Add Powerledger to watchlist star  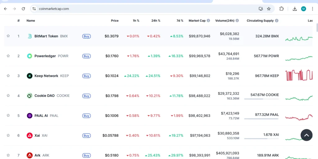[8, 55]
